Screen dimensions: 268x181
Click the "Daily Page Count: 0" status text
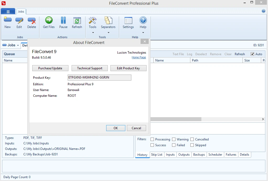(x=17, y=177)
